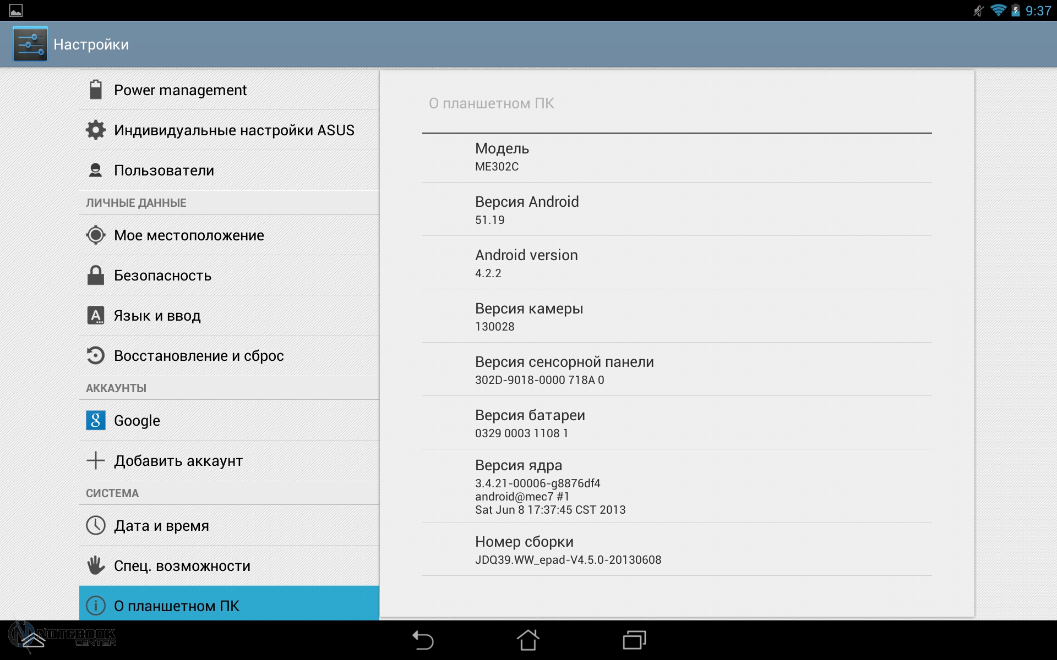Open Спец. возможности settings
This screenshot has height=660, width=1057.
182,566
